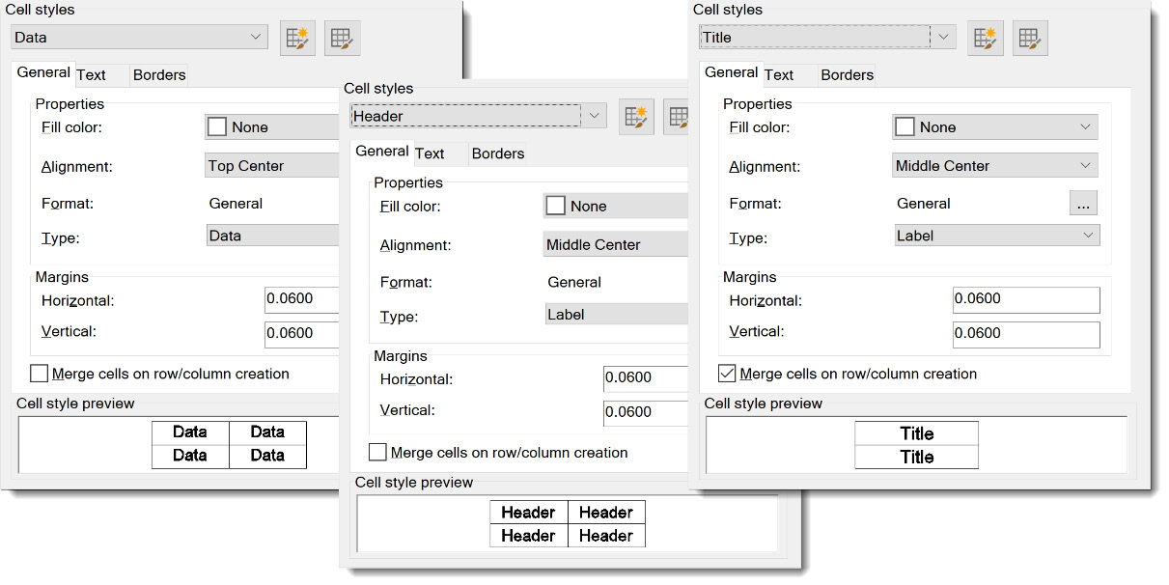The width and height of the screenshot is (1169, 585).
Task: Click Vertical margin field in the Title panel
Action: (x=1026, y=334)
